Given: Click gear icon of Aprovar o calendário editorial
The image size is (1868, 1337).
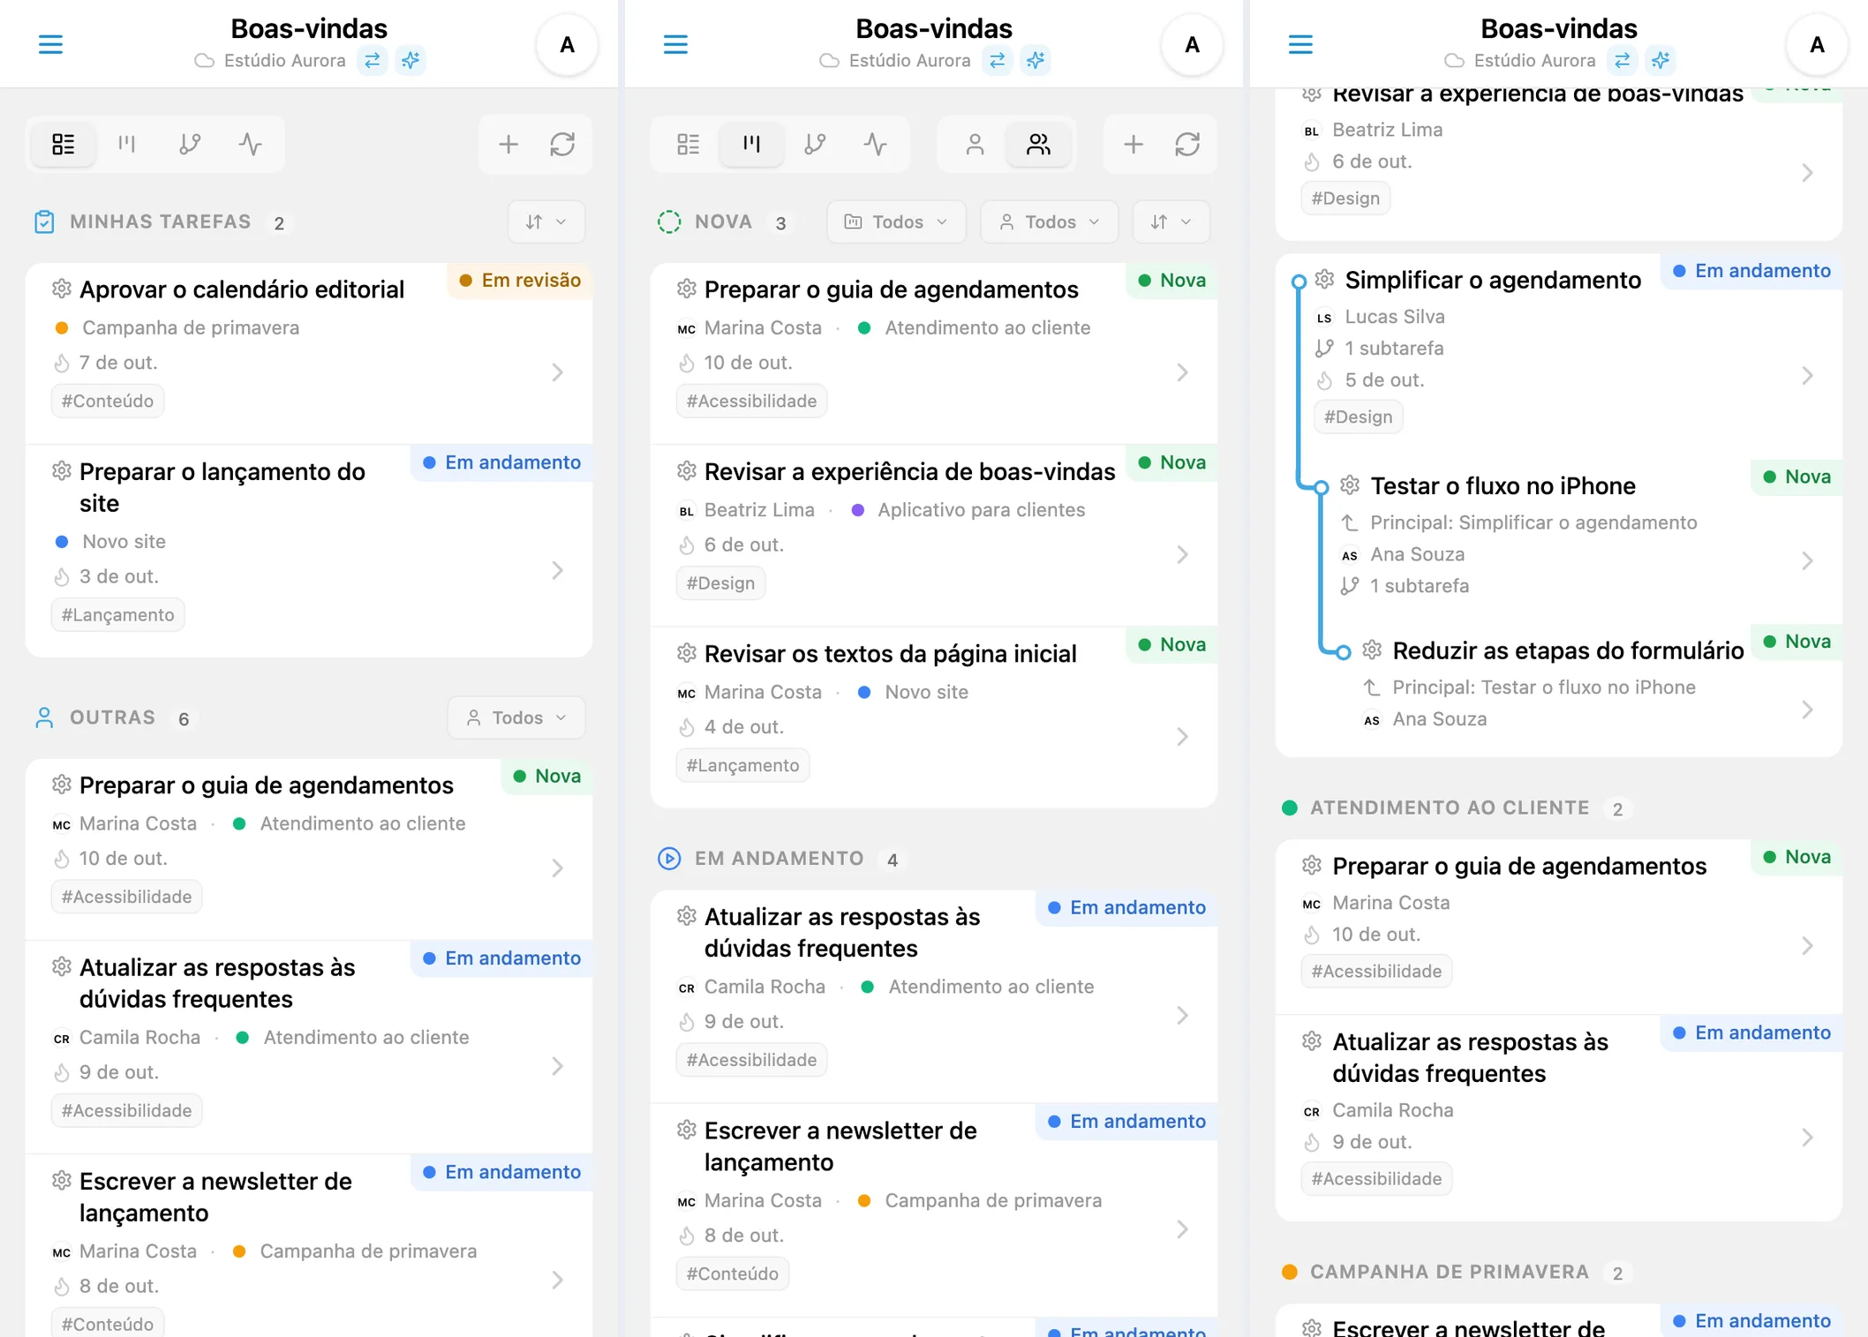Looking at the screenshot, I should click(x=61, y=289).
